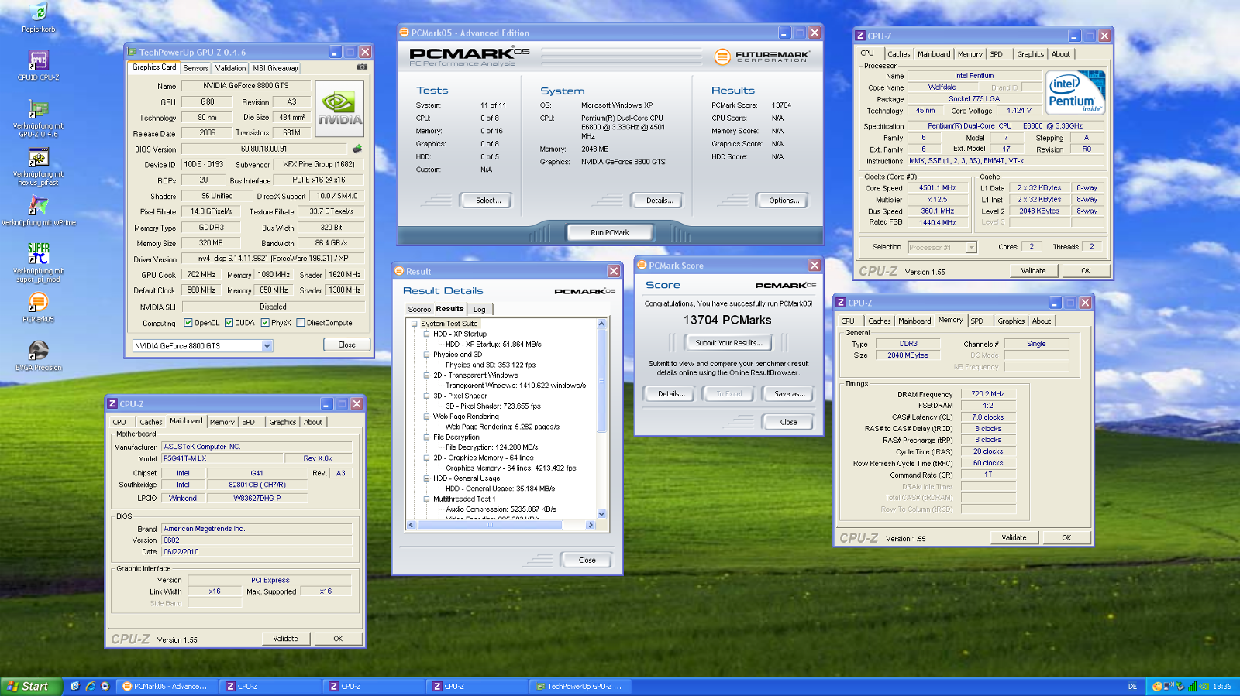Screen dimensions: 1240x696
Task: Click the NVIDIA tray icon
Action: pyautogui.click(x=1204, y=687)
